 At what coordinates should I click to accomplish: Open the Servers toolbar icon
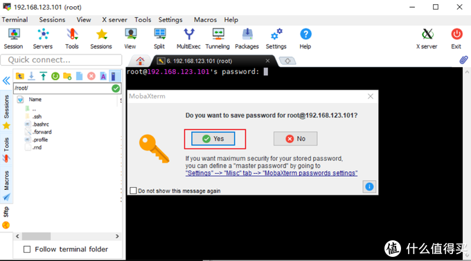click(x=43, y=38)
